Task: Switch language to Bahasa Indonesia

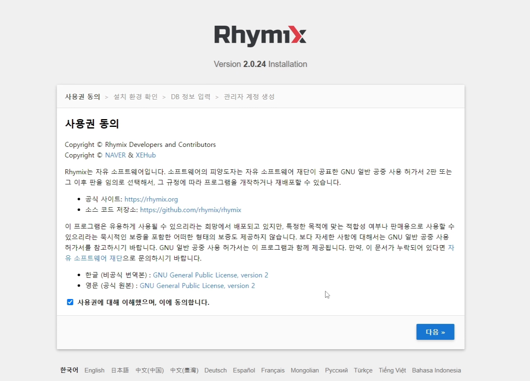Action: 436,370
